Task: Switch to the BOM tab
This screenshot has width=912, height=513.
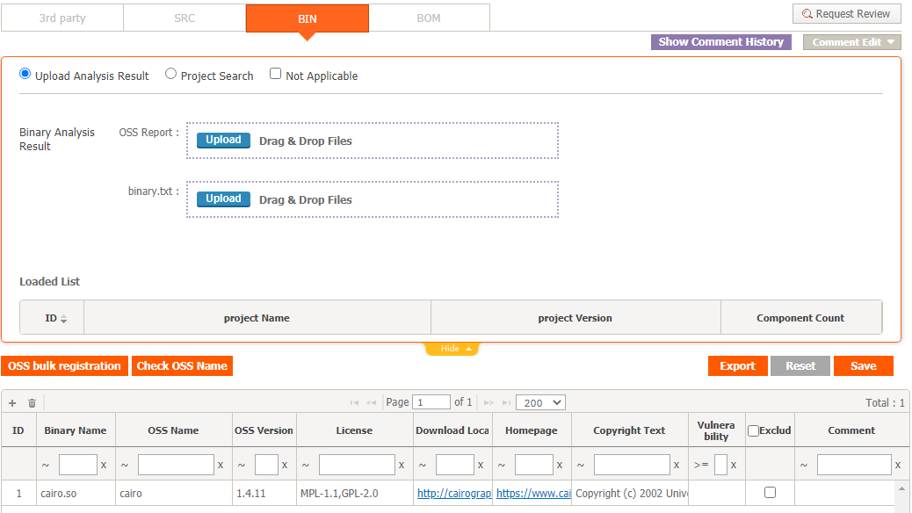Action: pyautogui.click(x=429, y=18)
